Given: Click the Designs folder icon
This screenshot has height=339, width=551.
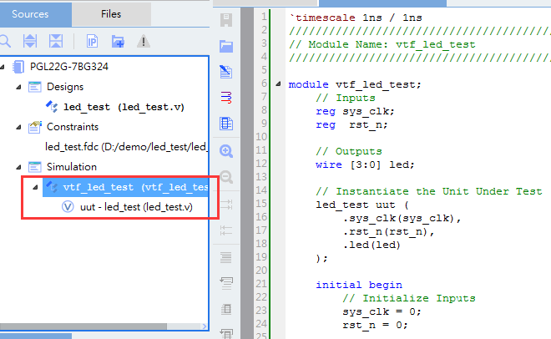Looking at the screenshot, I should [x=34, y=87].
